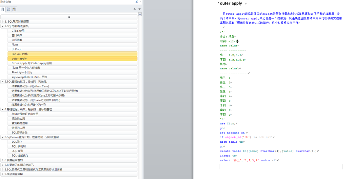Go to Pivot heading
This screenshot has height=179, width=354.
tap(72, 45)
